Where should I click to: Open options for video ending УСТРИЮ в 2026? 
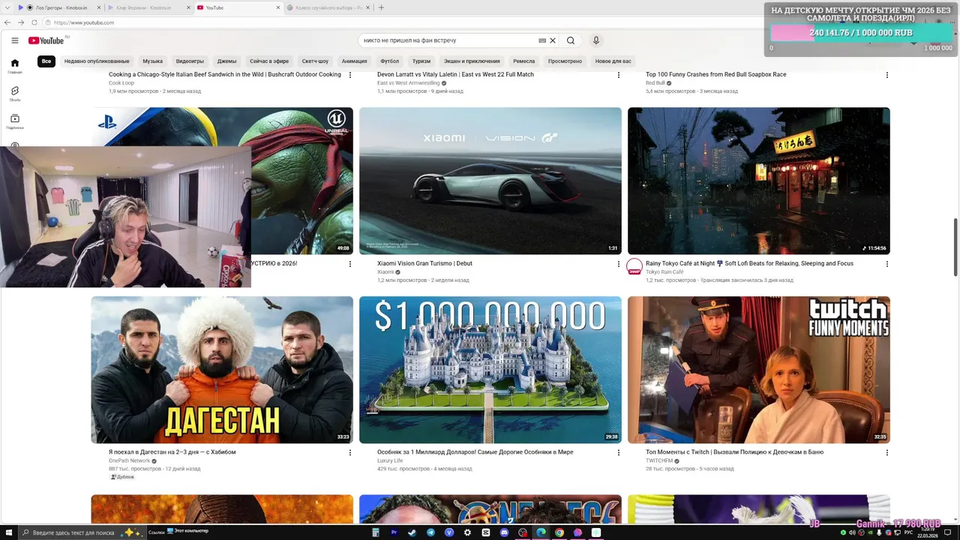[x=350, y=264]
